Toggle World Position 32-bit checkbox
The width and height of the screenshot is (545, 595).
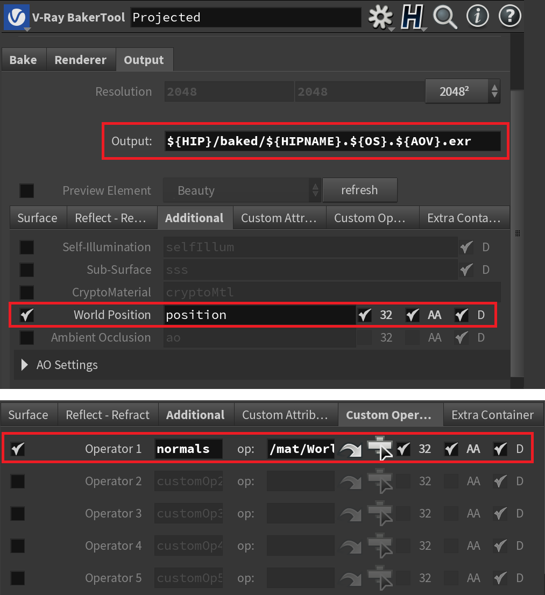coord(365,315)
